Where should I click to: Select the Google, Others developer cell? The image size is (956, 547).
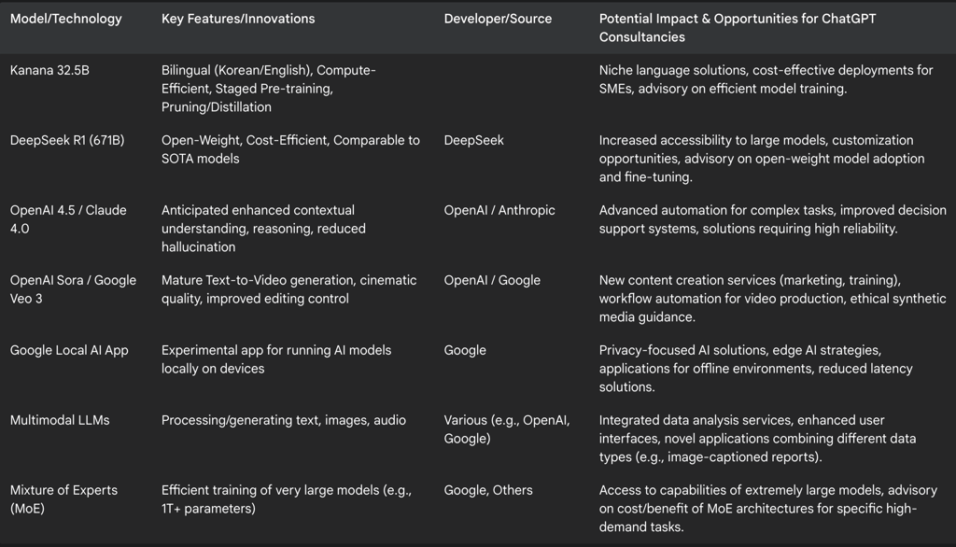(x=488, y=490)
